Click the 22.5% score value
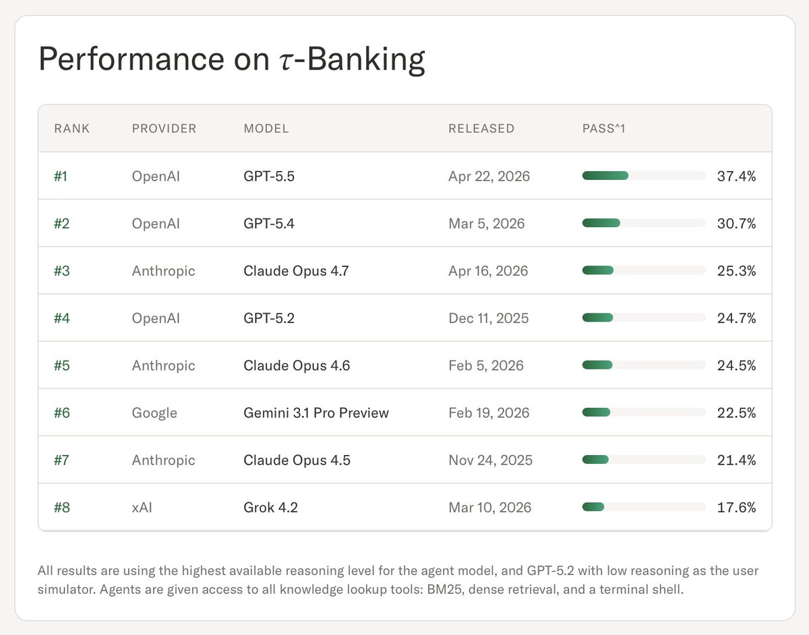809x635 pixels. [736, 413]
